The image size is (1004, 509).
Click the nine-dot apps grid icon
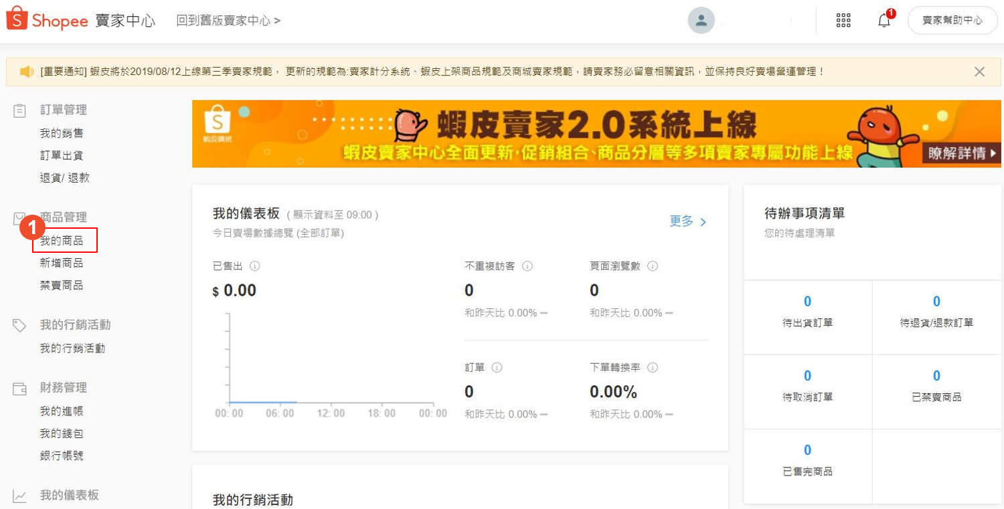(x=843, y=20)
